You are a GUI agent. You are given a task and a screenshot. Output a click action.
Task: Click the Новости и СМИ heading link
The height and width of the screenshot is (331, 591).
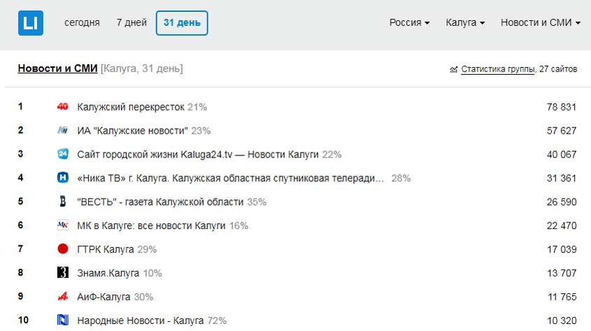click(x=57, y=69)
